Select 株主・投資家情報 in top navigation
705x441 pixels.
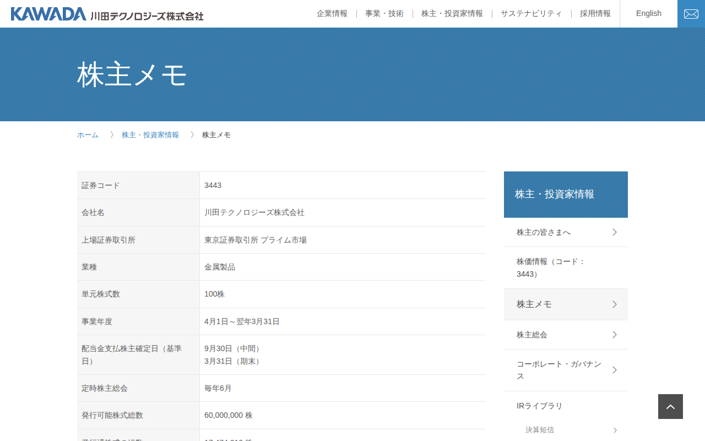click(452, 14)
